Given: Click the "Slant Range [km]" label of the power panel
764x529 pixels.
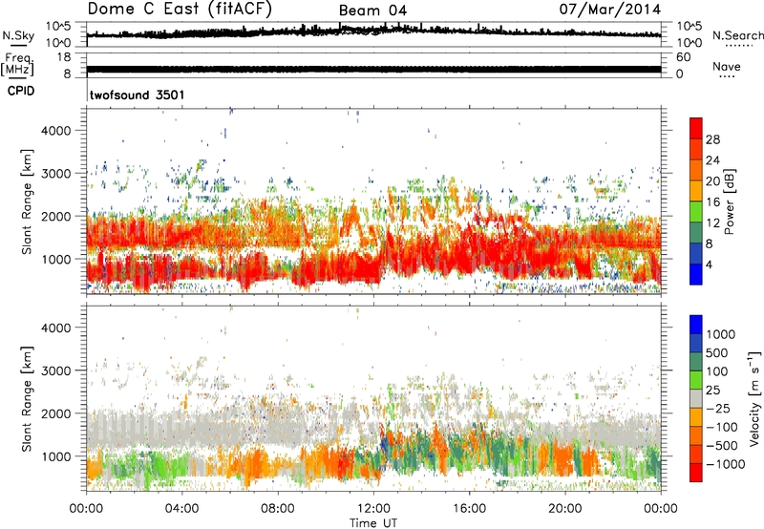Looking at the screenshot, I should point(27,201).
